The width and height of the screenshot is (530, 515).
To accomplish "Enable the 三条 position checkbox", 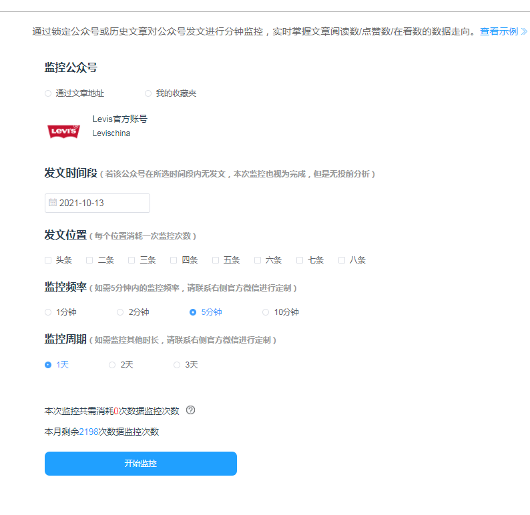I will click(132, 260).
